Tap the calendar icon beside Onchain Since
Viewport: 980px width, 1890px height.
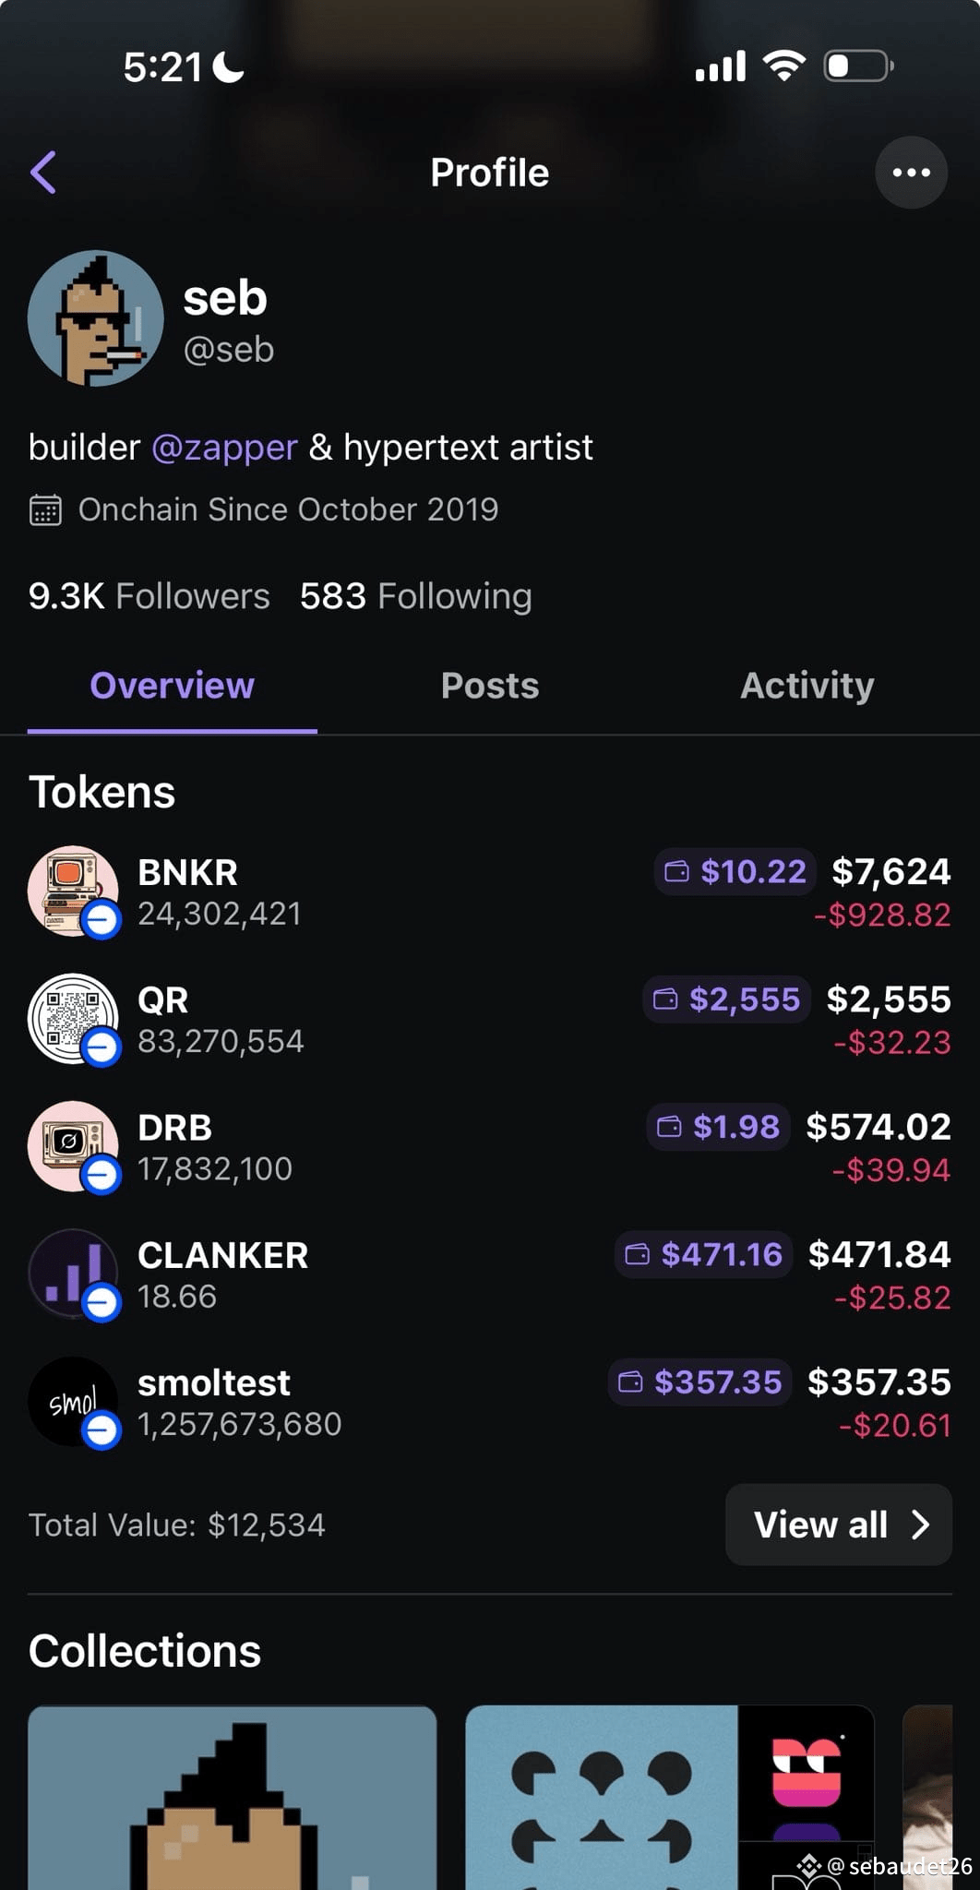click(x=45, y=510)
